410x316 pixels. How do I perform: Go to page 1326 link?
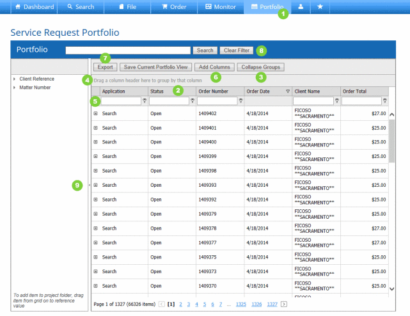coord(256,304)
